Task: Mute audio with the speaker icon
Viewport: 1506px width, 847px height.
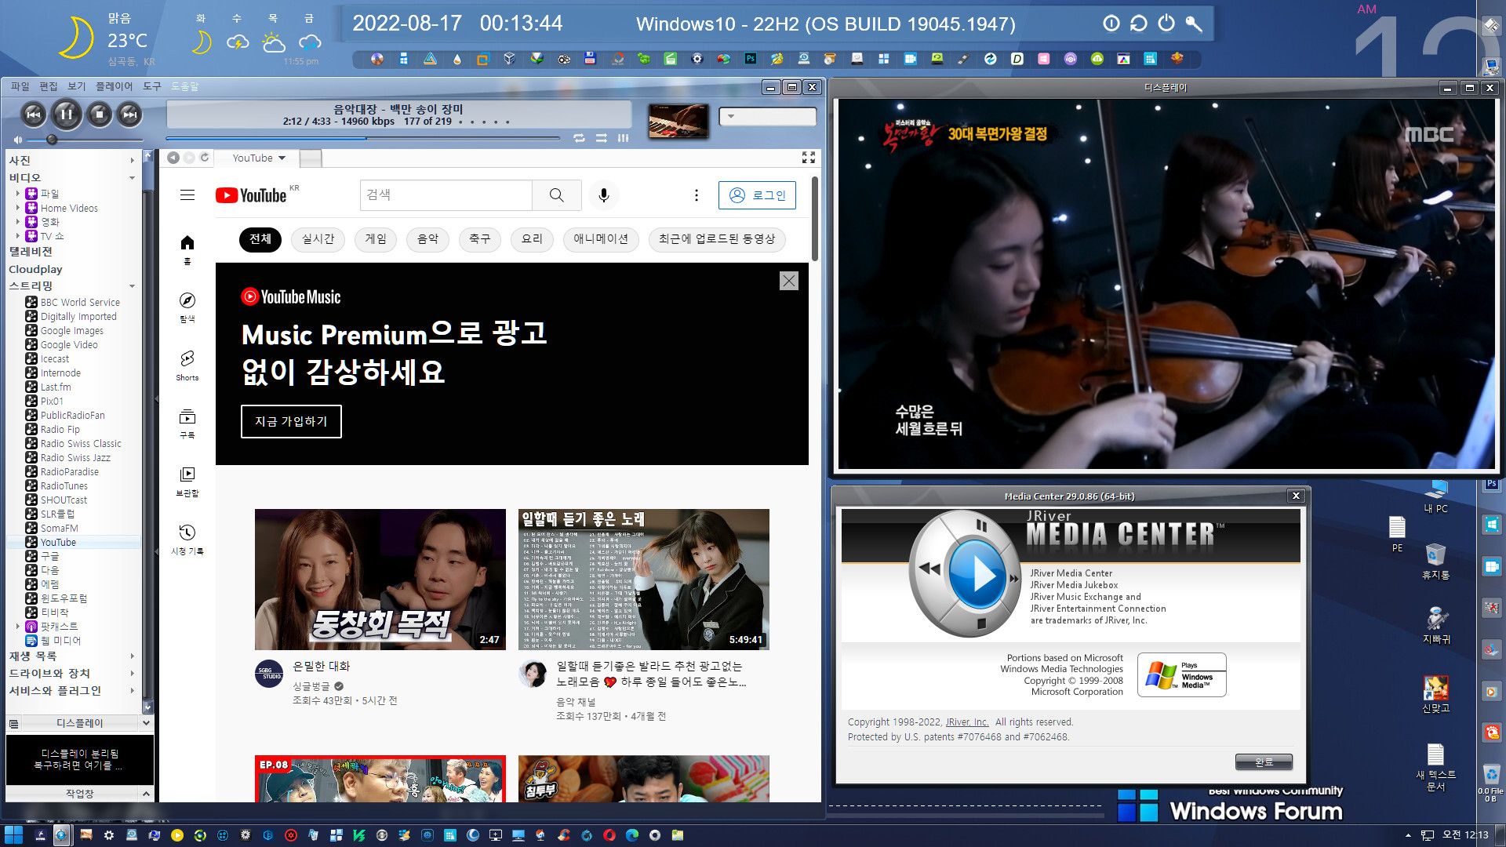Action: [x=17, y=140]
